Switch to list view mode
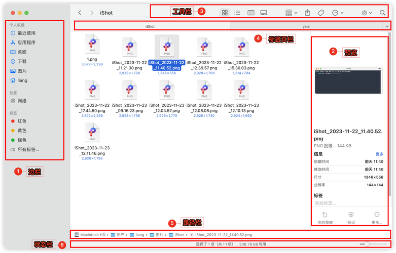 pyautogui.click(x=237, y=12)
